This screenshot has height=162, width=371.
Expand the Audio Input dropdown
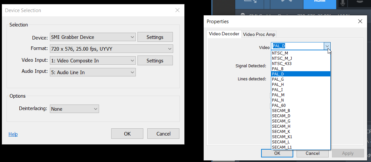coord(93,72)
